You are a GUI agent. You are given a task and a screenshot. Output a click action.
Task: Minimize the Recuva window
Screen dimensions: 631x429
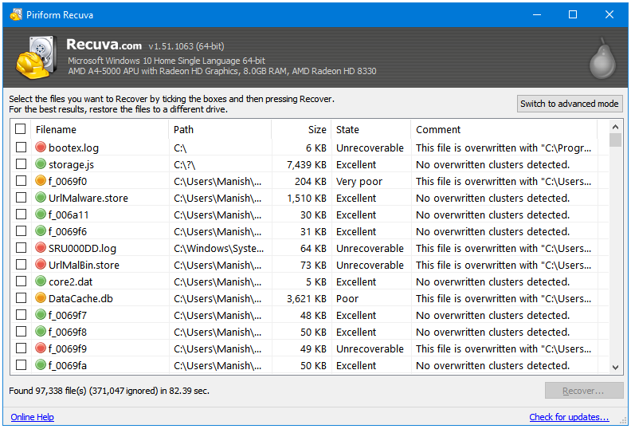(x=536, y=15)
